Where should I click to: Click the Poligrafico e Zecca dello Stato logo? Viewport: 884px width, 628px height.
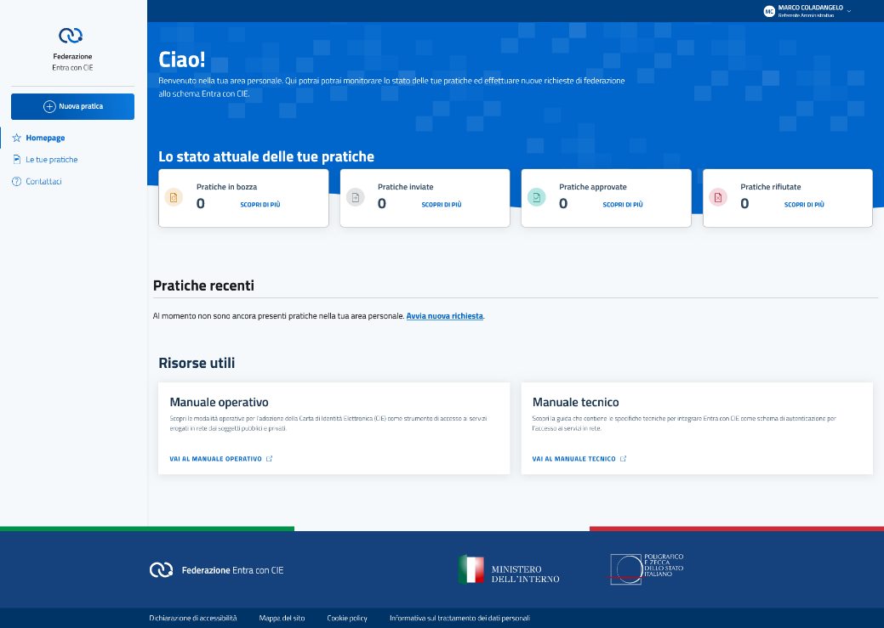[646, 569]
